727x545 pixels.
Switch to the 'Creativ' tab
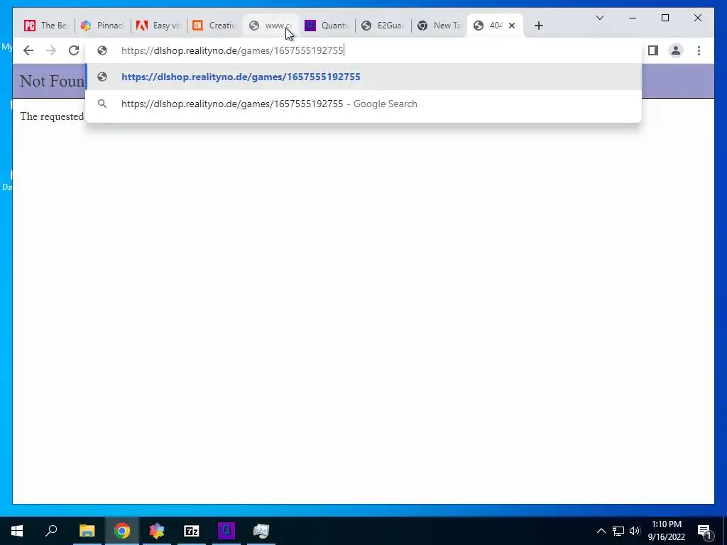[214, 26]
